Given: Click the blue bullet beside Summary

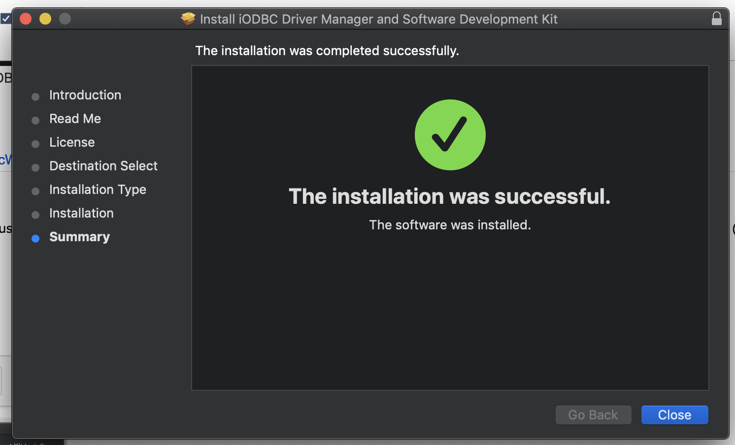Looking at the screenshot, I should 35,239.
